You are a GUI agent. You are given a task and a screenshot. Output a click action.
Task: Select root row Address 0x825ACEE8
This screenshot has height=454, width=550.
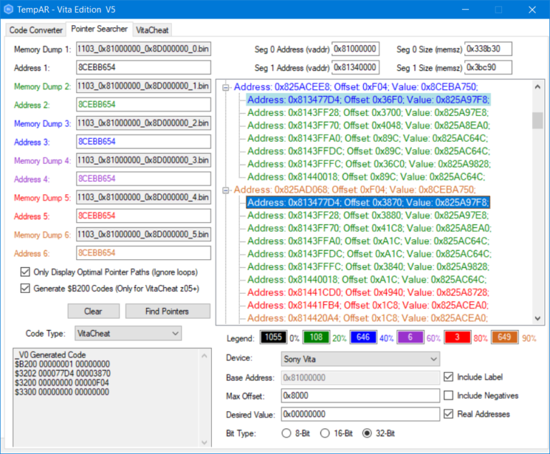356,87
